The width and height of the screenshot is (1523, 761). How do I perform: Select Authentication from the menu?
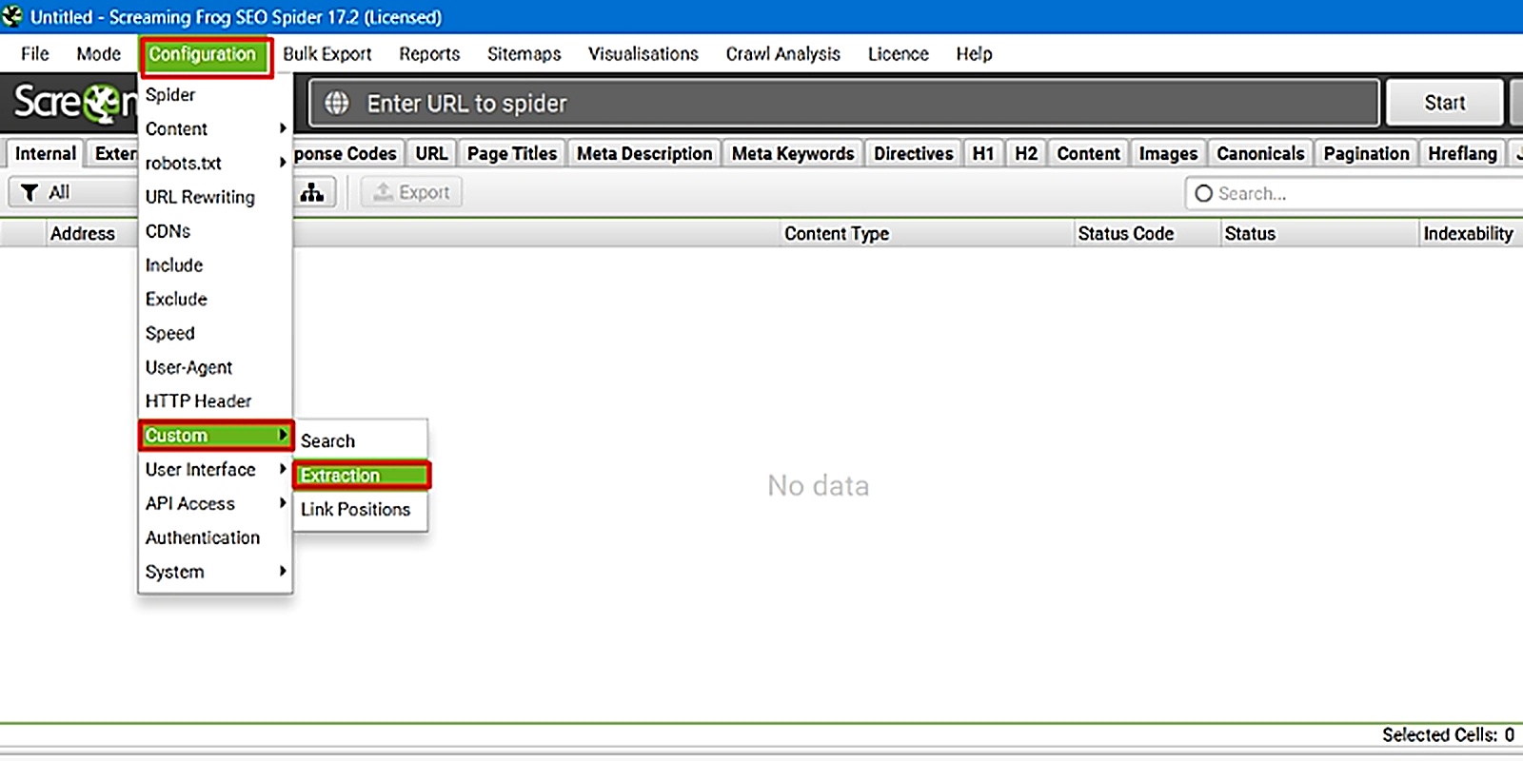coord(215,537)
